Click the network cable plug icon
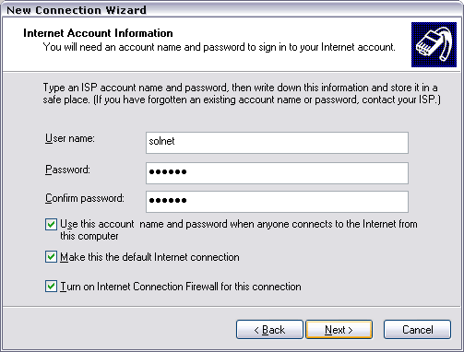The width and height of the screenshot is (464, 352). 434,44
